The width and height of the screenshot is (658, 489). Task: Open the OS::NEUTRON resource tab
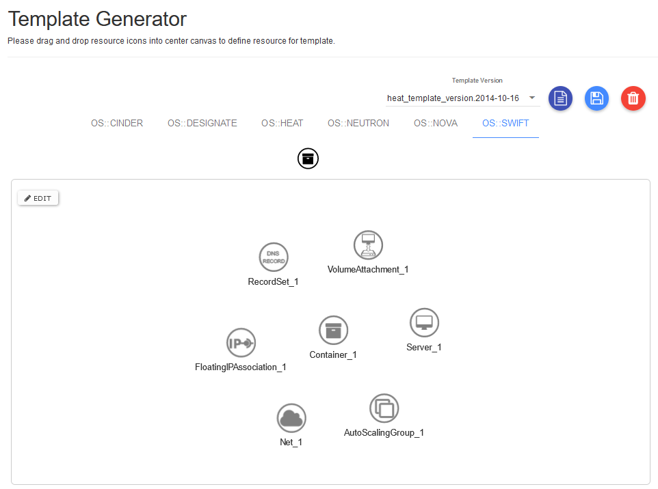tap(358, 123)
